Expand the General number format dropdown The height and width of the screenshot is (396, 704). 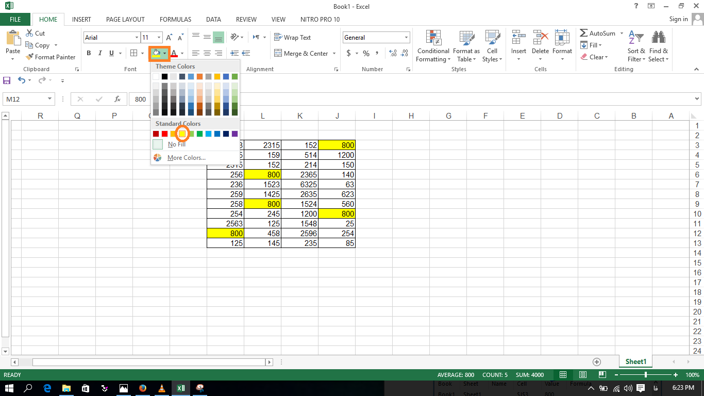(x=406, y=38)
